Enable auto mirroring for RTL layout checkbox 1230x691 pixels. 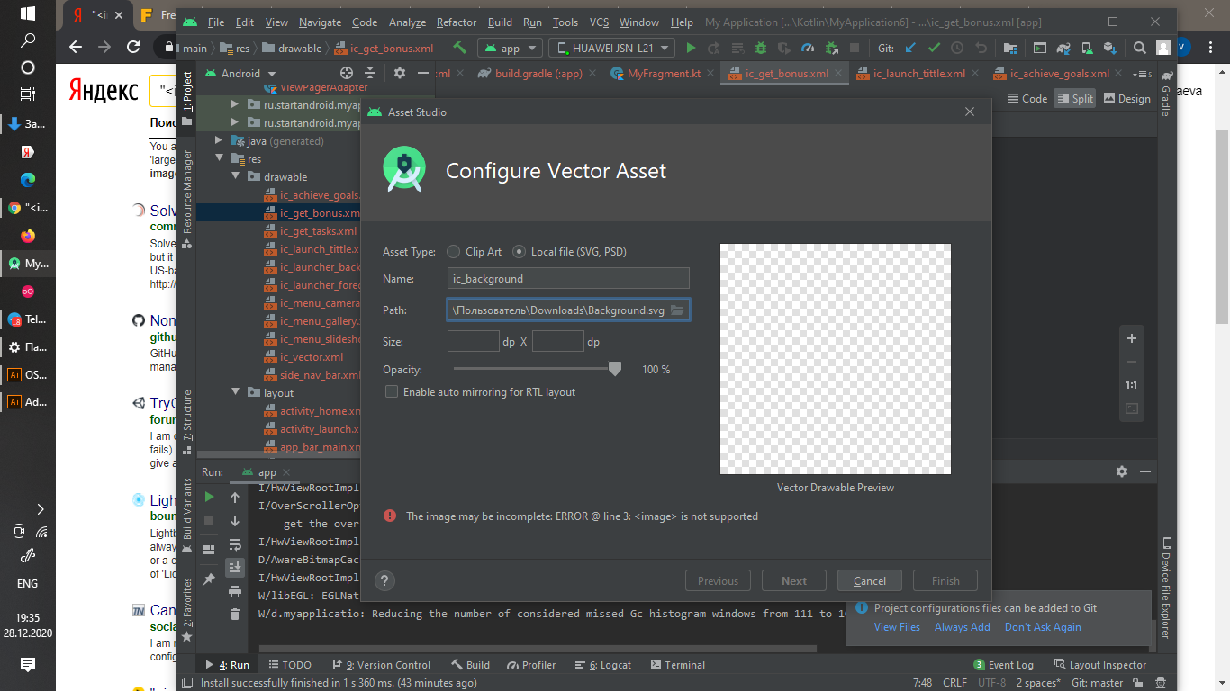pyautogui.click(x=392, y=392)
